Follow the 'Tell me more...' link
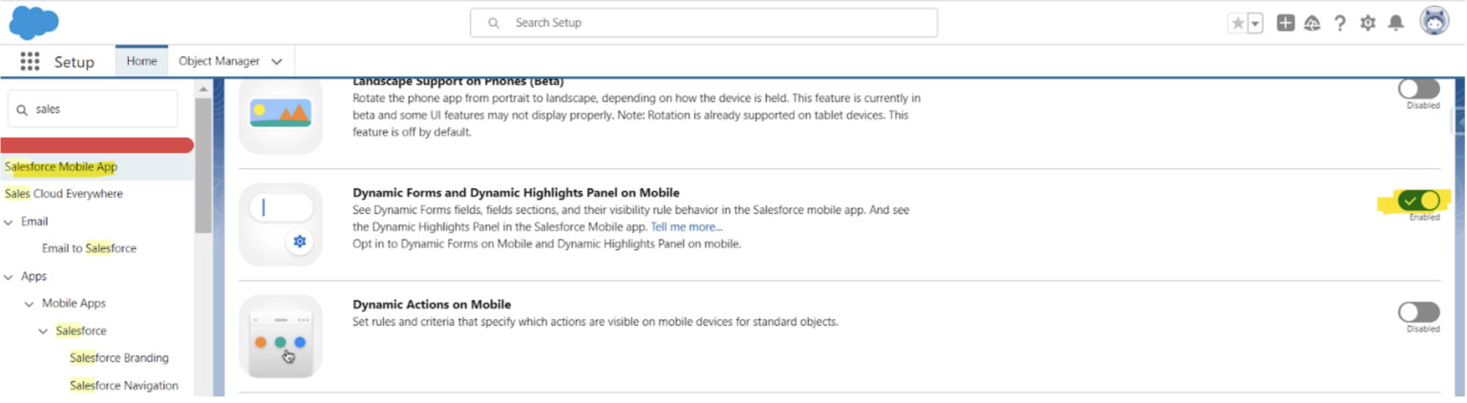The width and height of the screenshot is (1467, 403). [686, 227]
